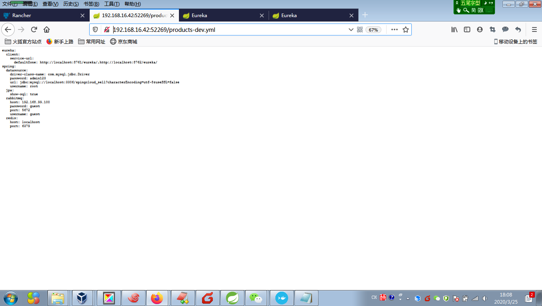542x306 pixels.
Task: Generate a QR code for this page
Action: point(360,29)
